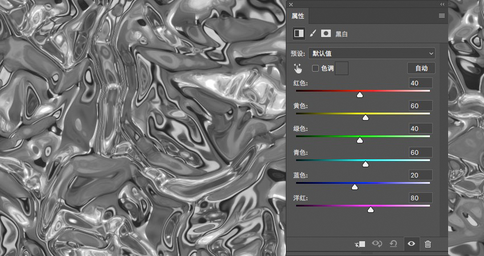Click the Black & White adjustment icon
The height and width of the screenshot is (256, 484).
pos(299,34)
